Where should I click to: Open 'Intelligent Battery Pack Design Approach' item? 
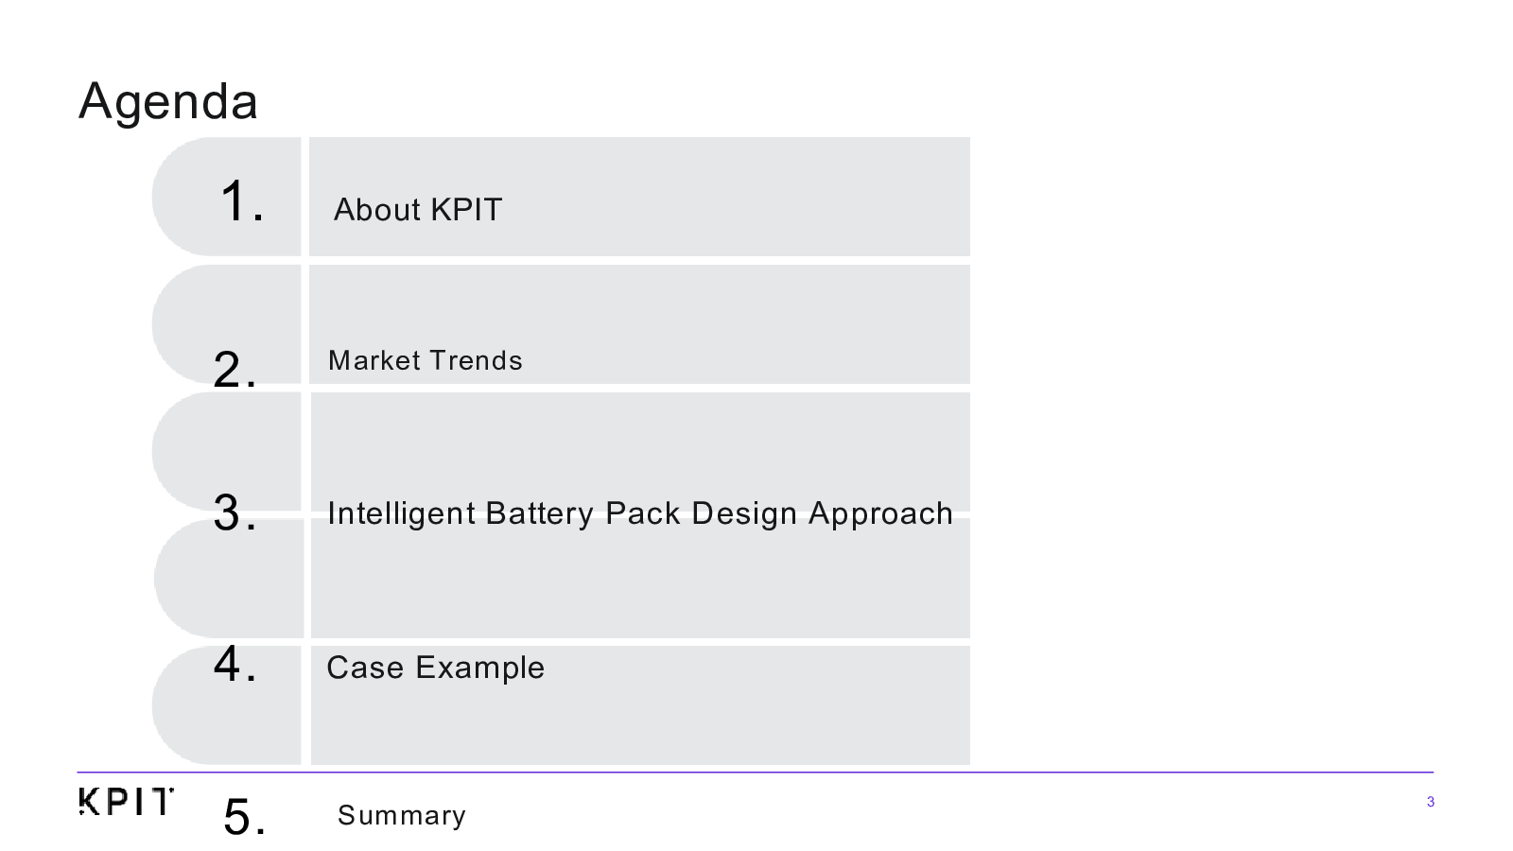pyautogui.click(x=639, y=512)
